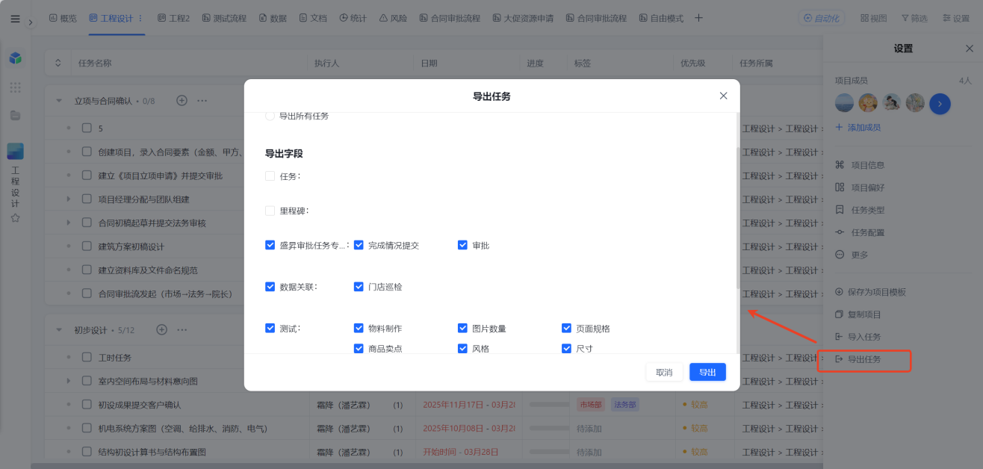The width and height of the screenshot is (983, 469).
Task: Expand 室内空间布局与材料意向图 subtasks
Action: [68, 381]
